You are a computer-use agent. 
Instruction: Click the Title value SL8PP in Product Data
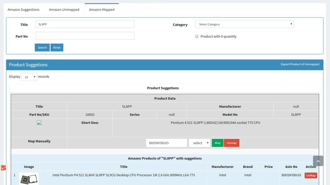(127, 107)
